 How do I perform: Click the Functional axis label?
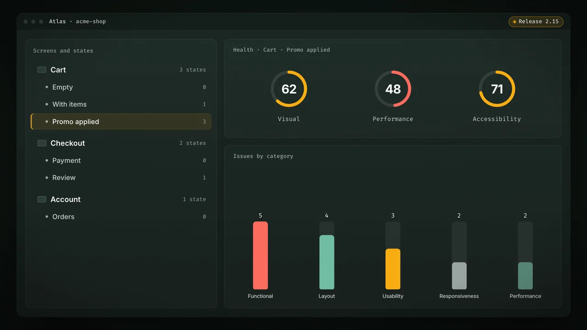pos(260,296)
